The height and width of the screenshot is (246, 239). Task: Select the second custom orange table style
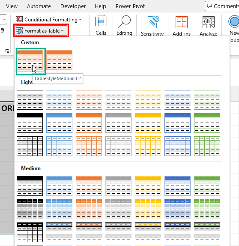(x=59, y=60)
